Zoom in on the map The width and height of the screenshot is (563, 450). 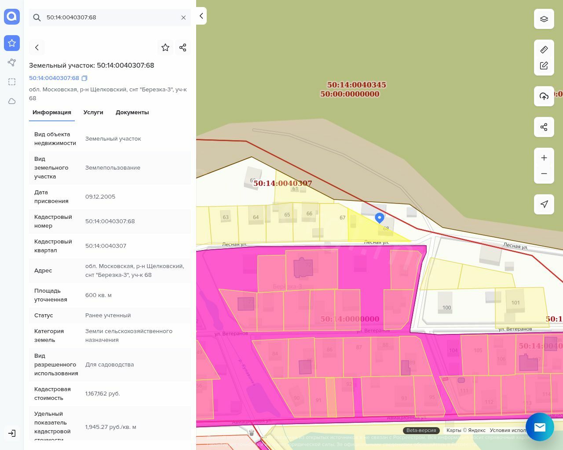point(544,158)
